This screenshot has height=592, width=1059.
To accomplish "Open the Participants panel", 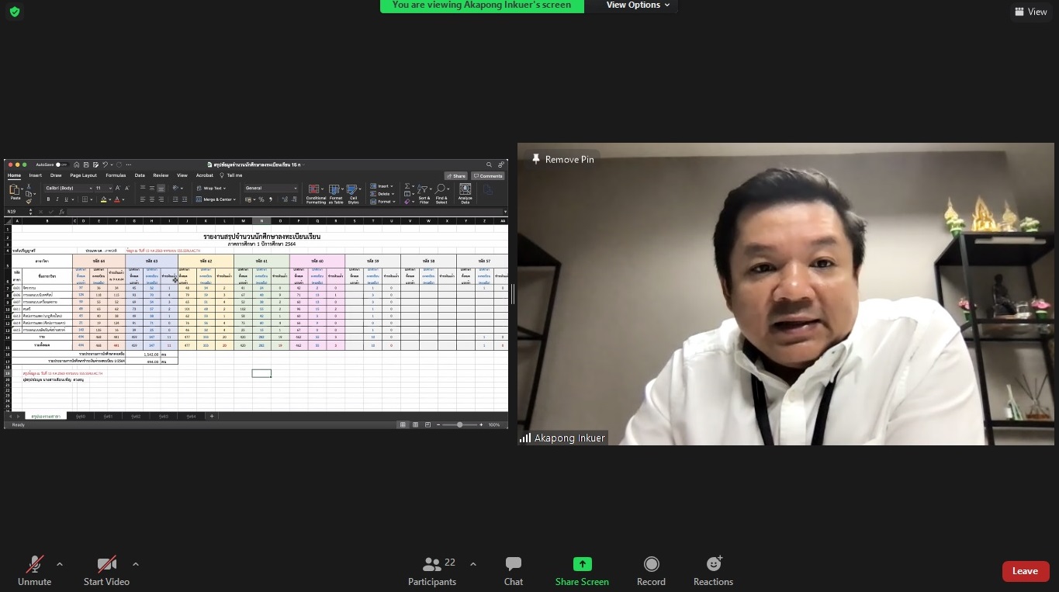I will 432,571.
